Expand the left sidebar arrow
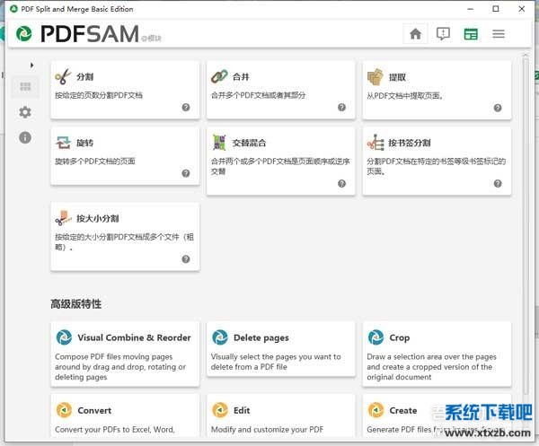The height and width of the screenshot is (446, 539). (31, 65)
